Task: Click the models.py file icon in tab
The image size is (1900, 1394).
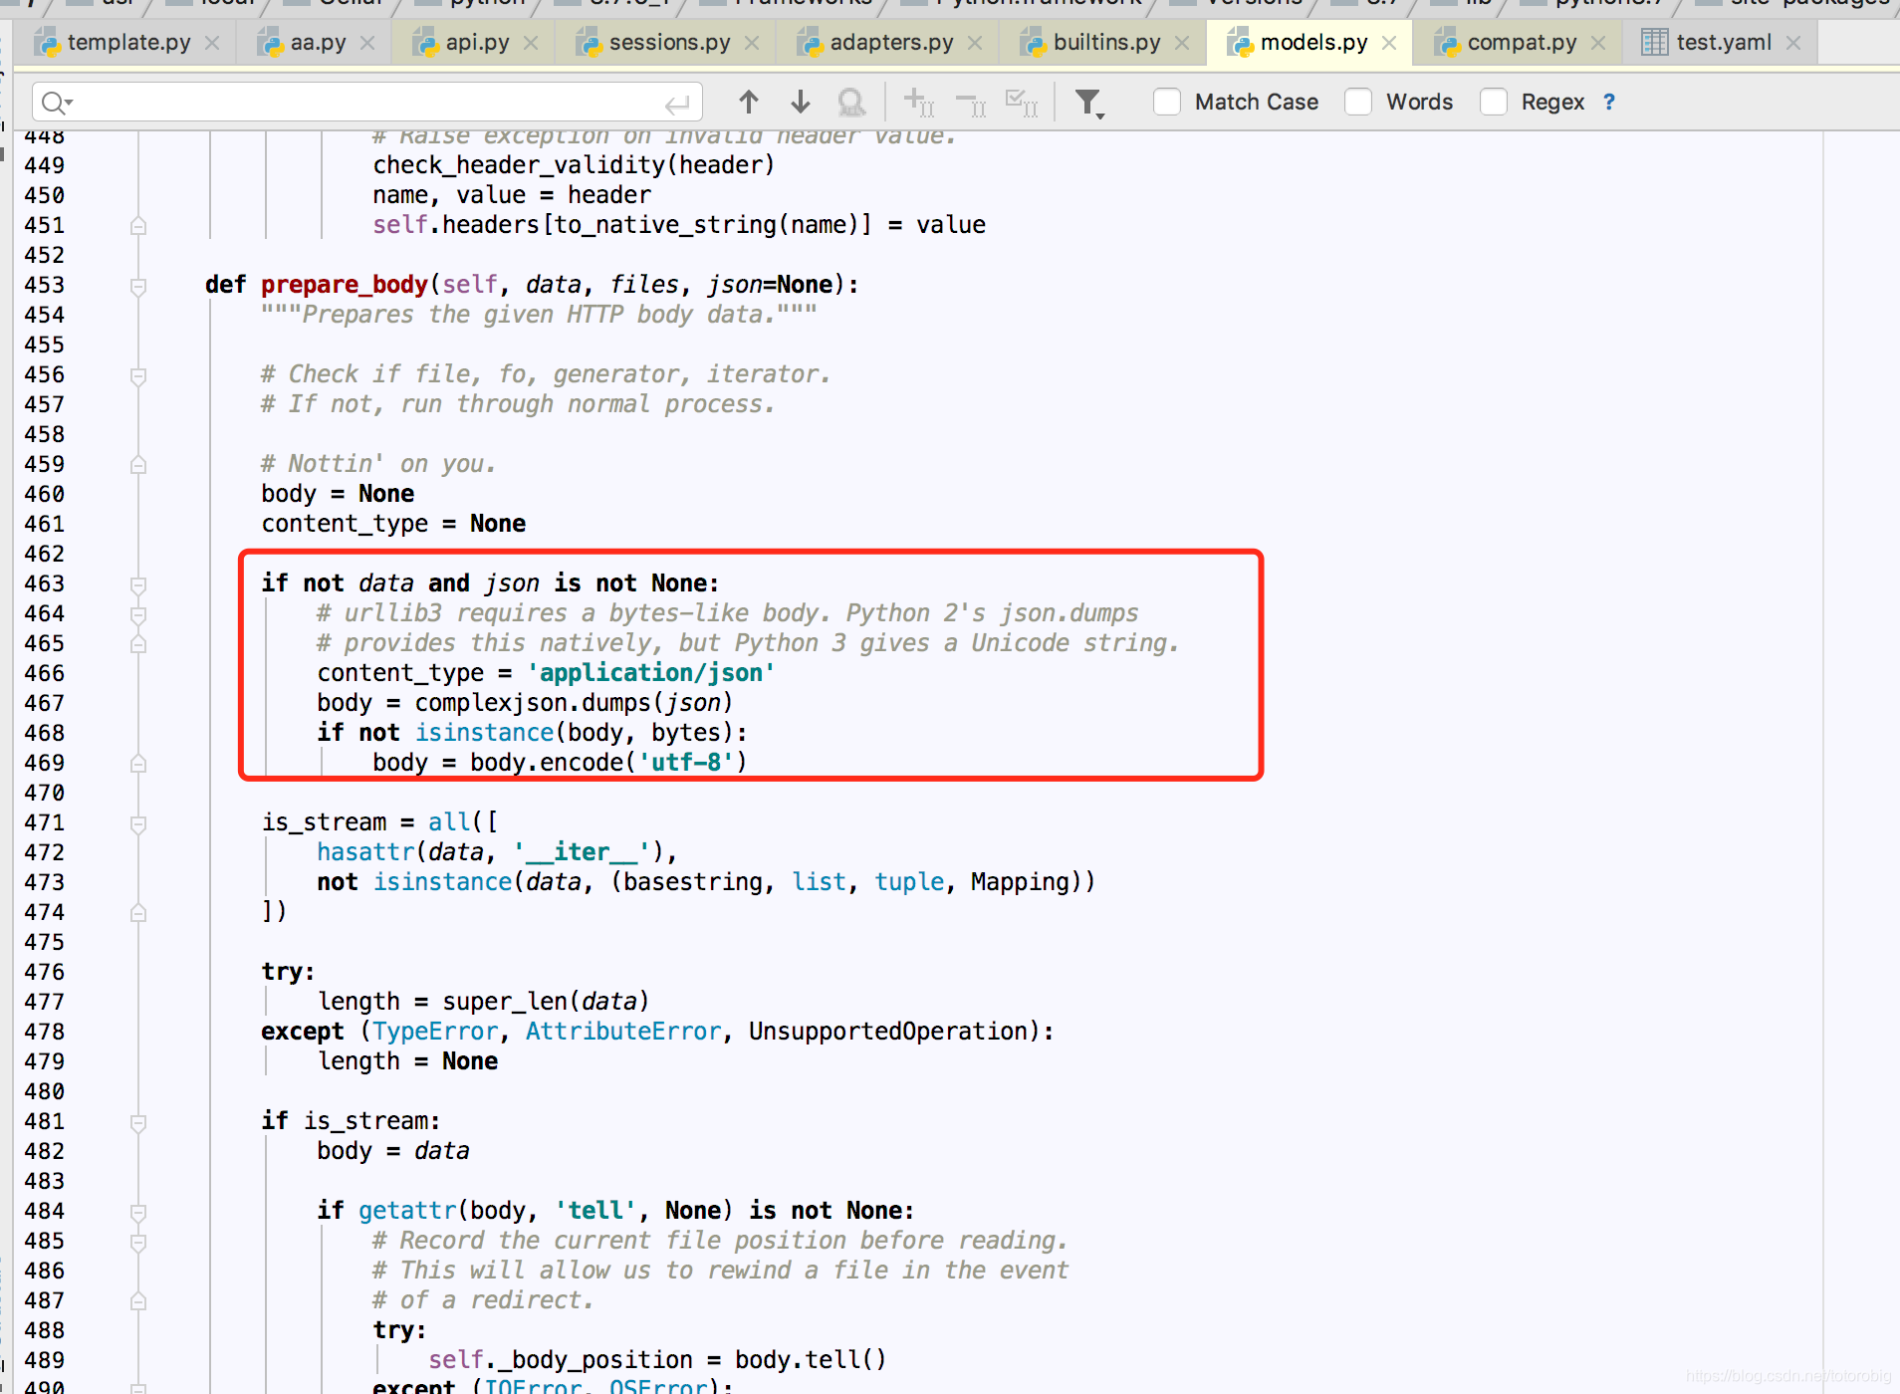Action: pos(1239,43)
